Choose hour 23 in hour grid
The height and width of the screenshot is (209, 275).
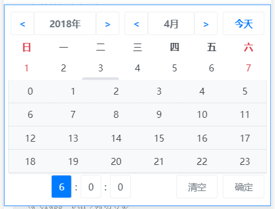[x=245, y=161]
